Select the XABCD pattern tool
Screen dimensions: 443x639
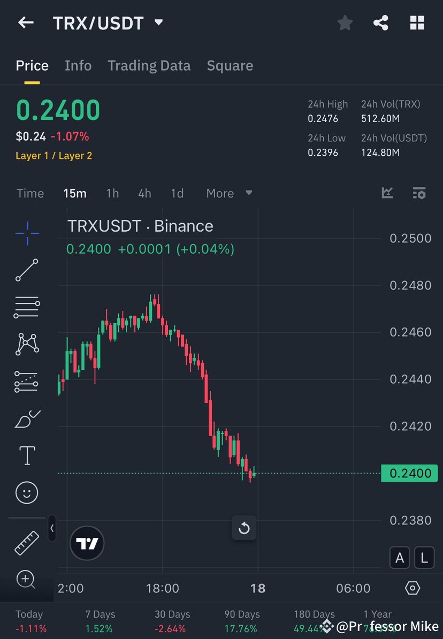(27, 344)
